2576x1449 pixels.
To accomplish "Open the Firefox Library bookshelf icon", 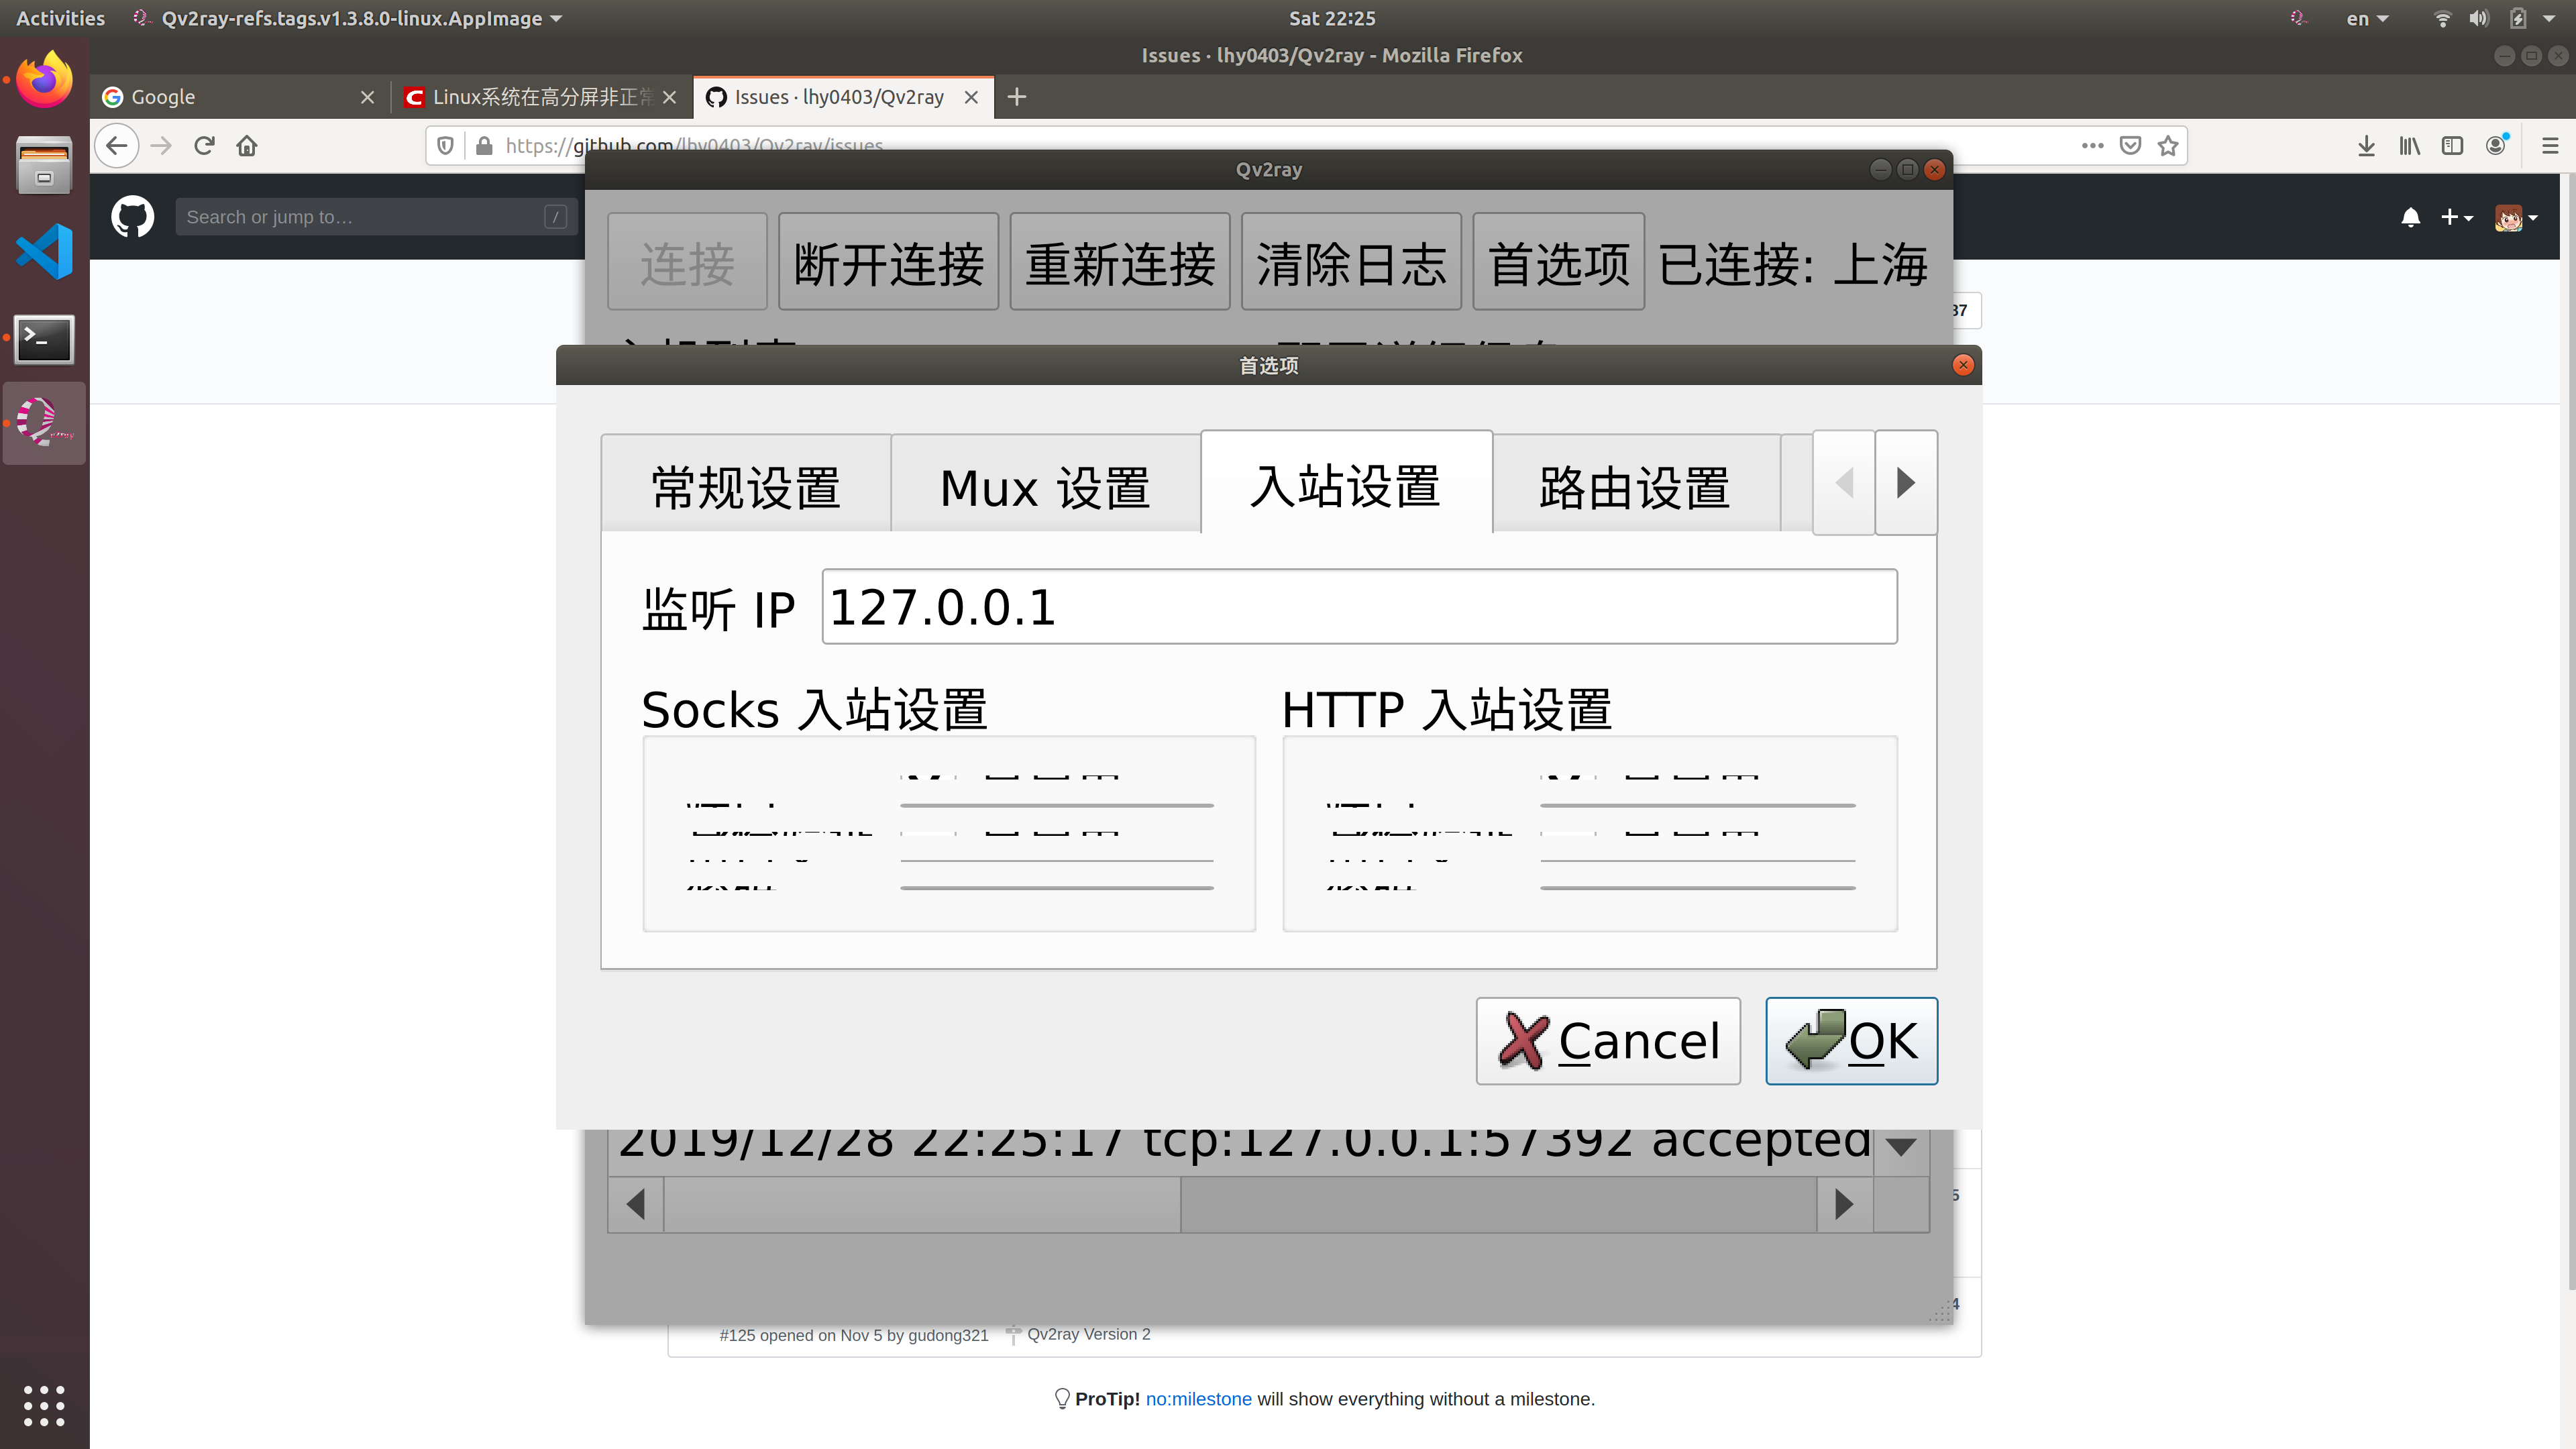I will 2409,145.
